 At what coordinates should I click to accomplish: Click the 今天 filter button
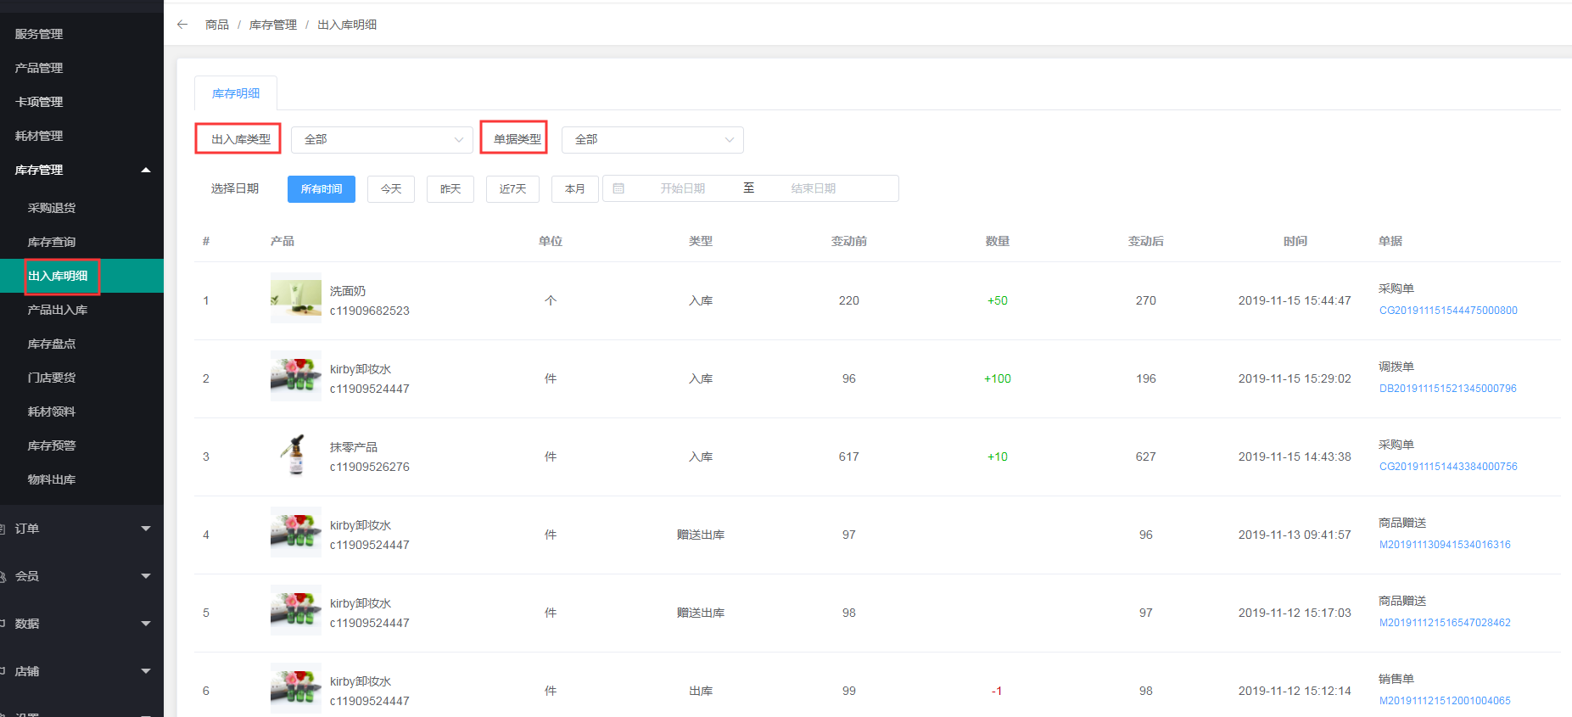pyautogui.click(x=391, y=188)
